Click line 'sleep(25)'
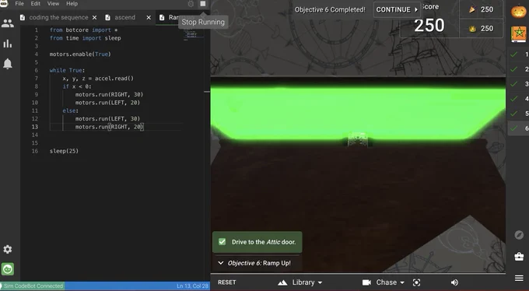 [64, 151]
